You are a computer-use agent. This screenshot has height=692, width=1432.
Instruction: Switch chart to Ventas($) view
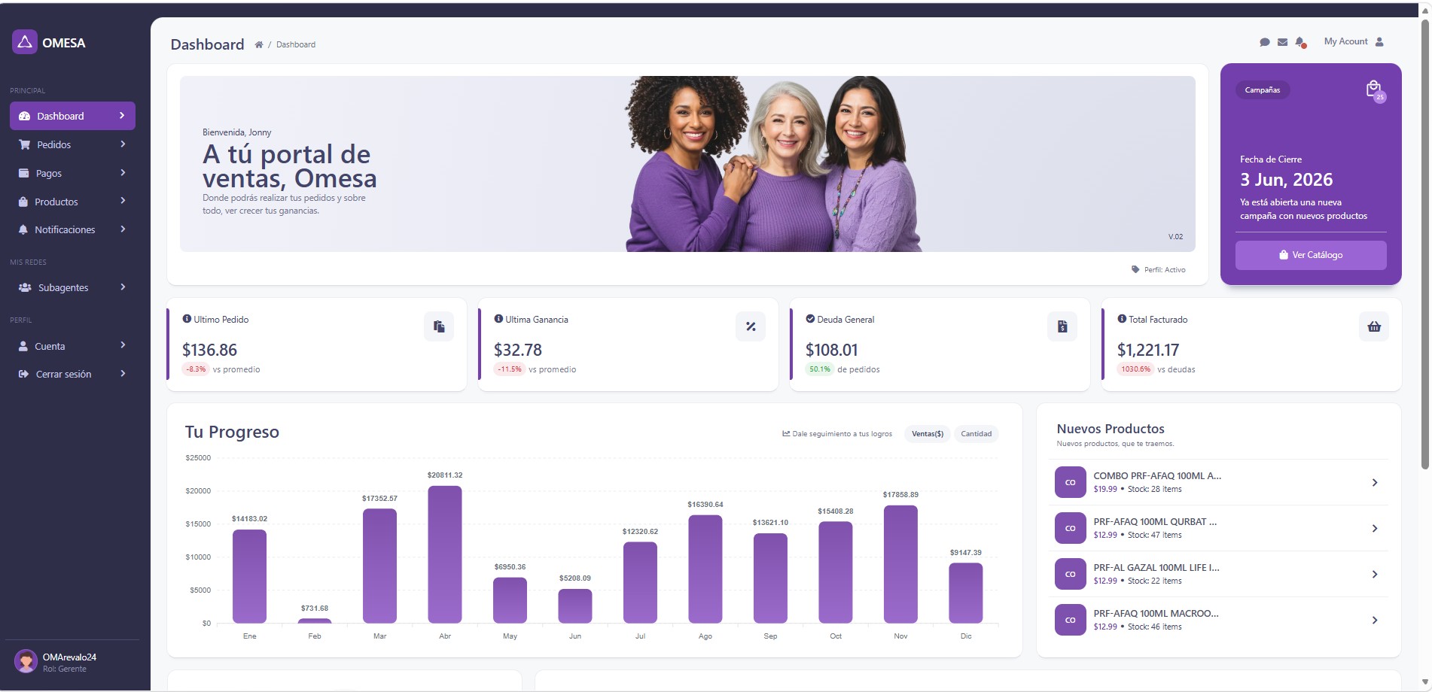[928, 434]
